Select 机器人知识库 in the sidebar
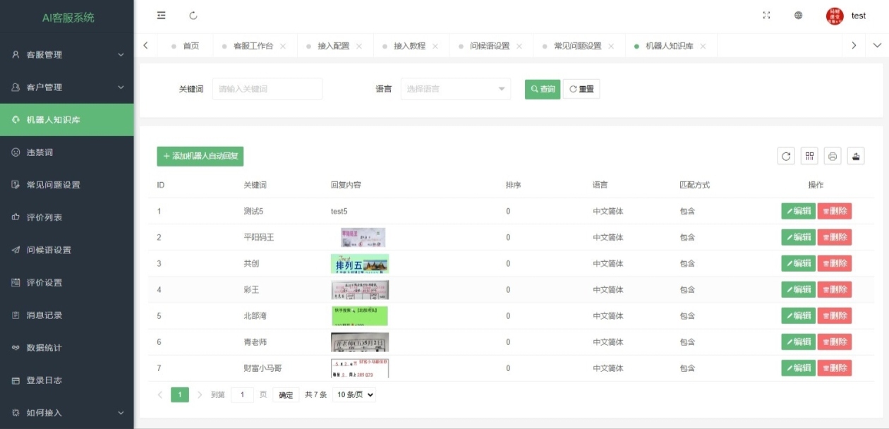 [67, 120]
